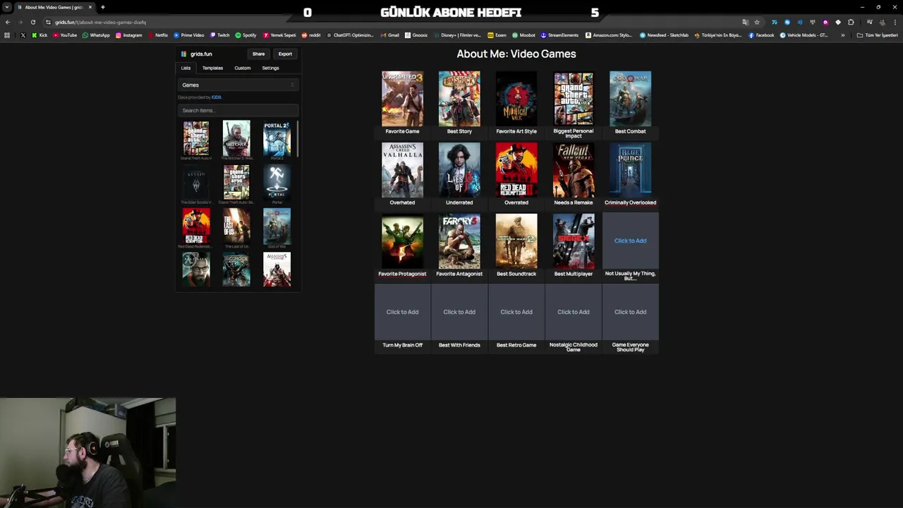Switch to the Custom tab
This screenshot has height=508, width=903.
242,68
